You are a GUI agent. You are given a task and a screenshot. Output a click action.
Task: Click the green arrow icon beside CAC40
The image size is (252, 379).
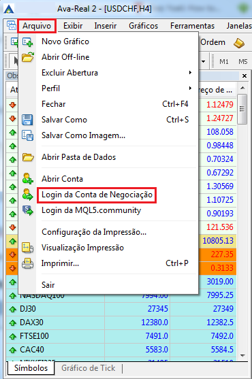[x=12, y=350]
